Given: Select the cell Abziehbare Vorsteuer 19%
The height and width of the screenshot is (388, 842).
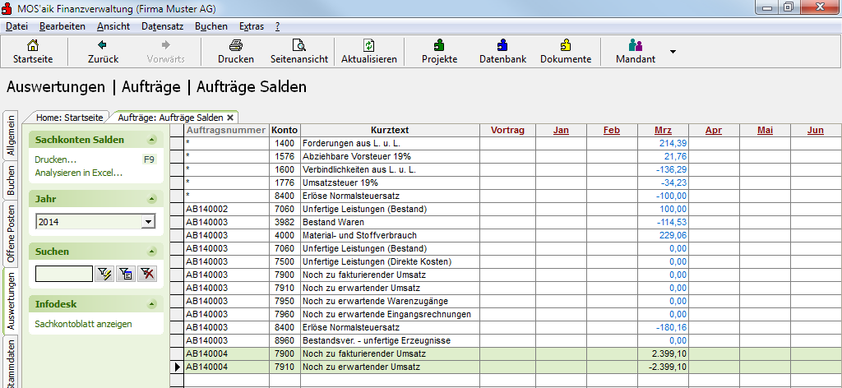Looking at the screenshot, I should click(390, 156).
